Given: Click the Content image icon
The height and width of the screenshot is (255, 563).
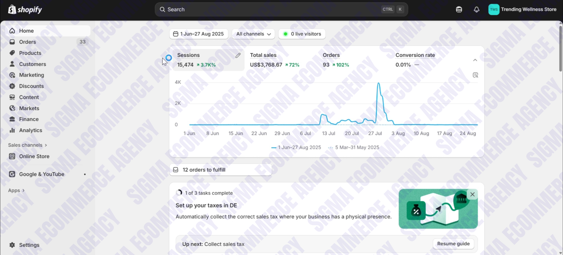Looking at the screenshot, I should pyautogui.click(x=12, y=97).
